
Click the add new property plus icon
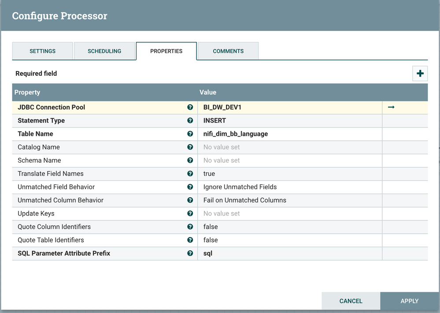(420, 74)
